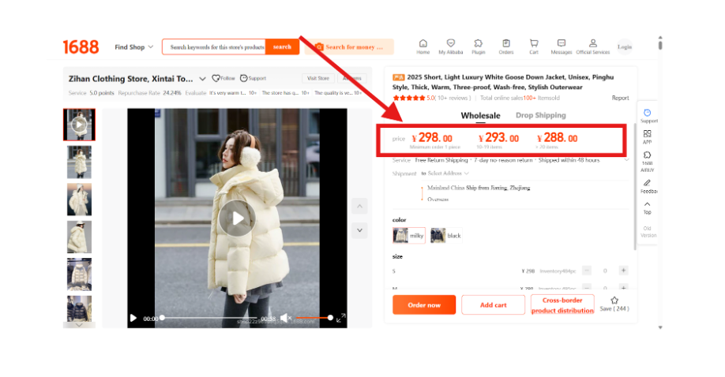The image size is (725, 377).
Task: Decrease size S quantity
Action: 587,271
